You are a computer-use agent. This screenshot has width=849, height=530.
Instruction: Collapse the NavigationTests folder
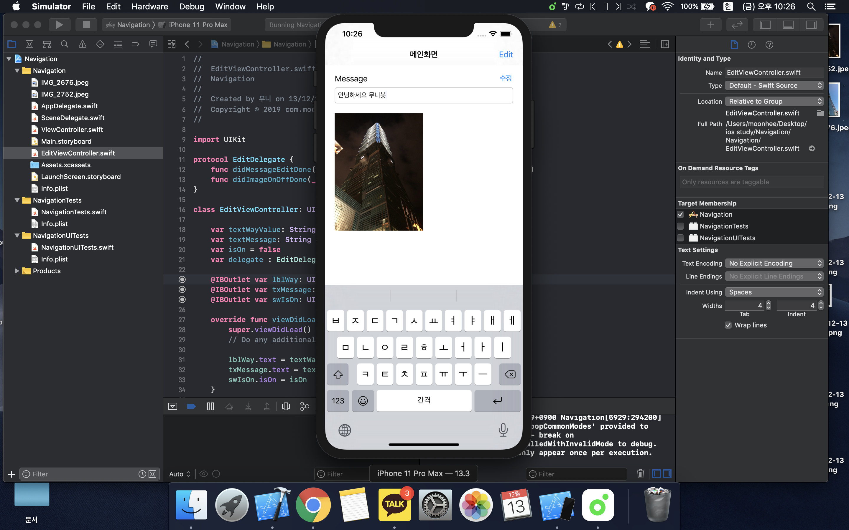point(17,200)
